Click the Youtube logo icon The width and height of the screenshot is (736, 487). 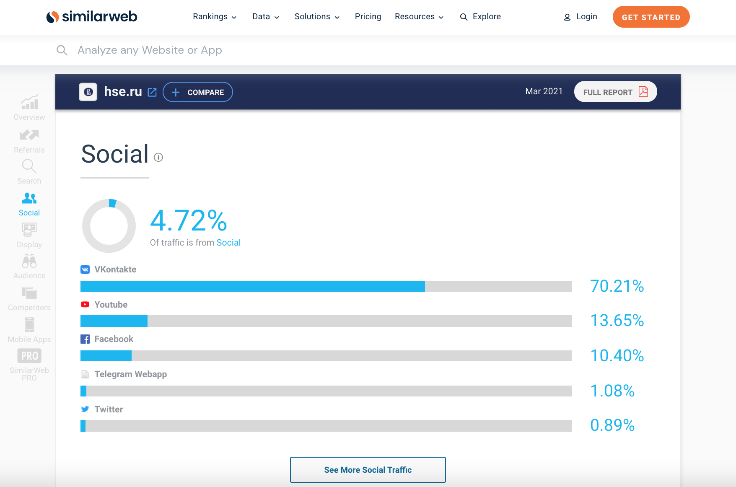click(x=85, y=304)
